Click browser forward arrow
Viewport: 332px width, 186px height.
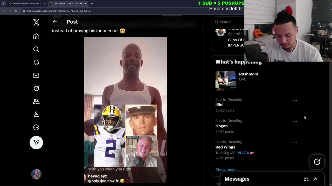click(x=10, y=11)
